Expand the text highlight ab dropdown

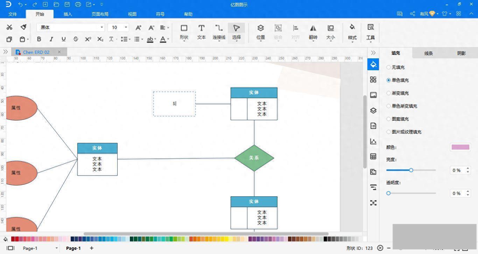click(155, 39)
